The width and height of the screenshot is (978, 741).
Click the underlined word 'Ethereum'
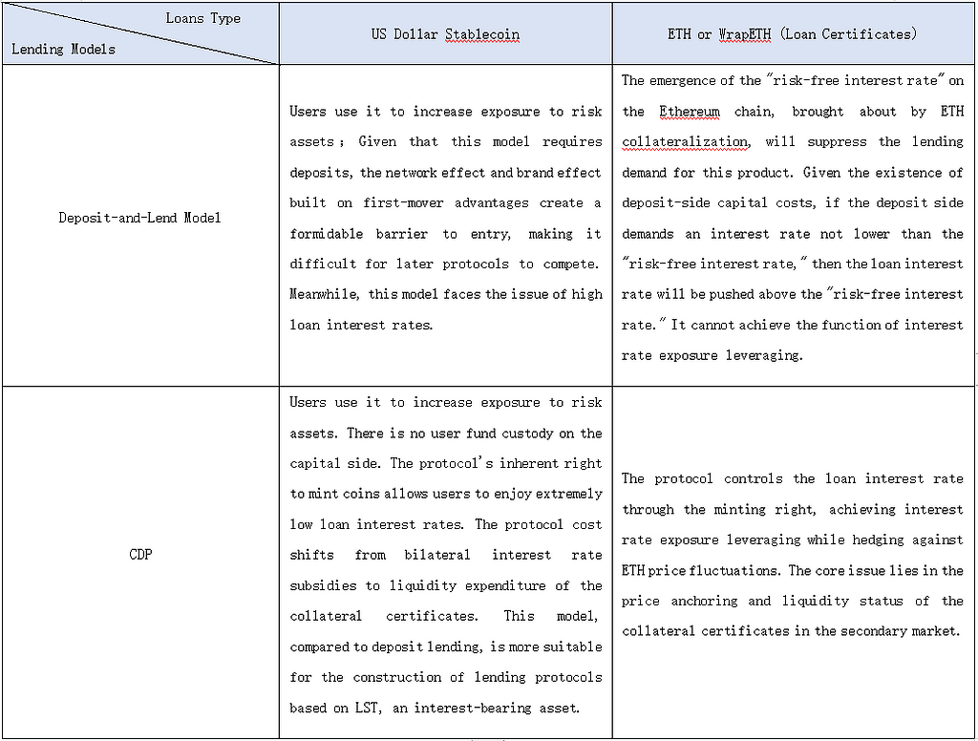(x=690, y=112)
